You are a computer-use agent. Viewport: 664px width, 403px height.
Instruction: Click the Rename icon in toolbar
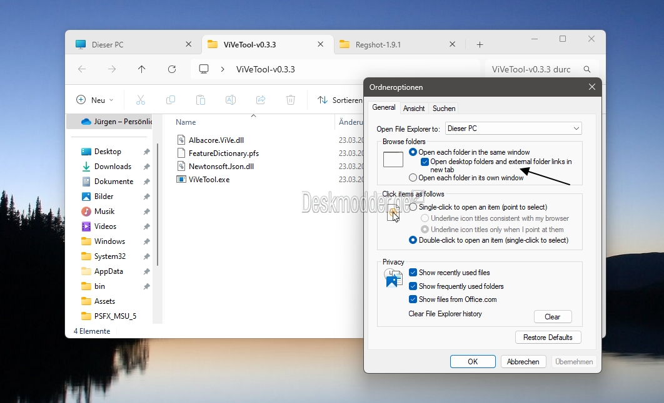230,100
